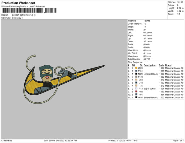Click the 'Page 1 of 1' footer
Viewport: 185px width, 143px height.
click(x=178, y=141)
